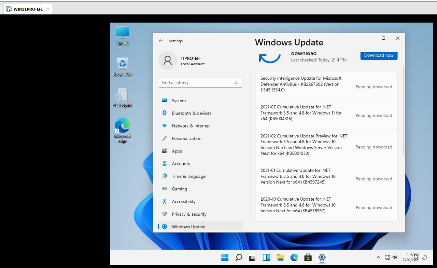This screenshot has width=437, height=268.
Task: Click the Security Intelligence Update KB2267602 entry
Action: click(x=326, y=86)
